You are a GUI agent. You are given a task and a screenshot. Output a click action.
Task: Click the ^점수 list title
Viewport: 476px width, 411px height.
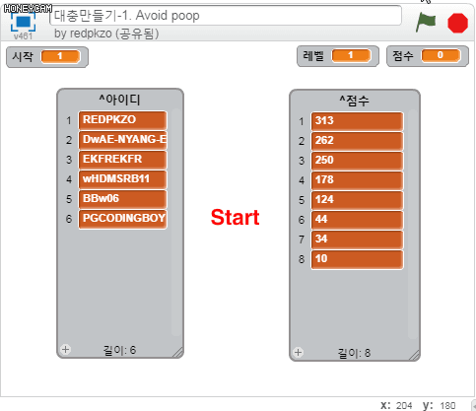click(x=354, y=101)
